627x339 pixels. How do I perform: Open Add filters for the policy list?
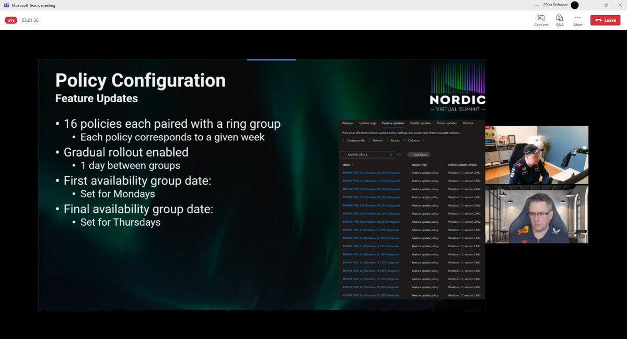tap(419, 154)
